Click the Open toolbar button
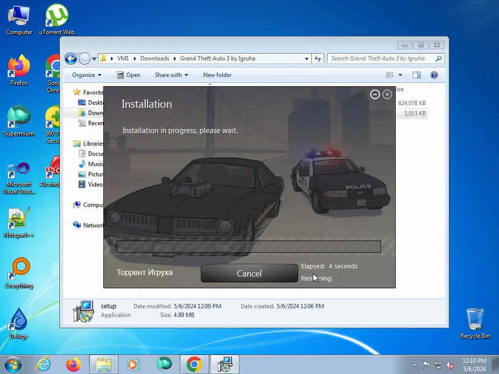Image resolution: width=499 pixels, height=374 pixels. pyautogui.click(x=129, y=75)
